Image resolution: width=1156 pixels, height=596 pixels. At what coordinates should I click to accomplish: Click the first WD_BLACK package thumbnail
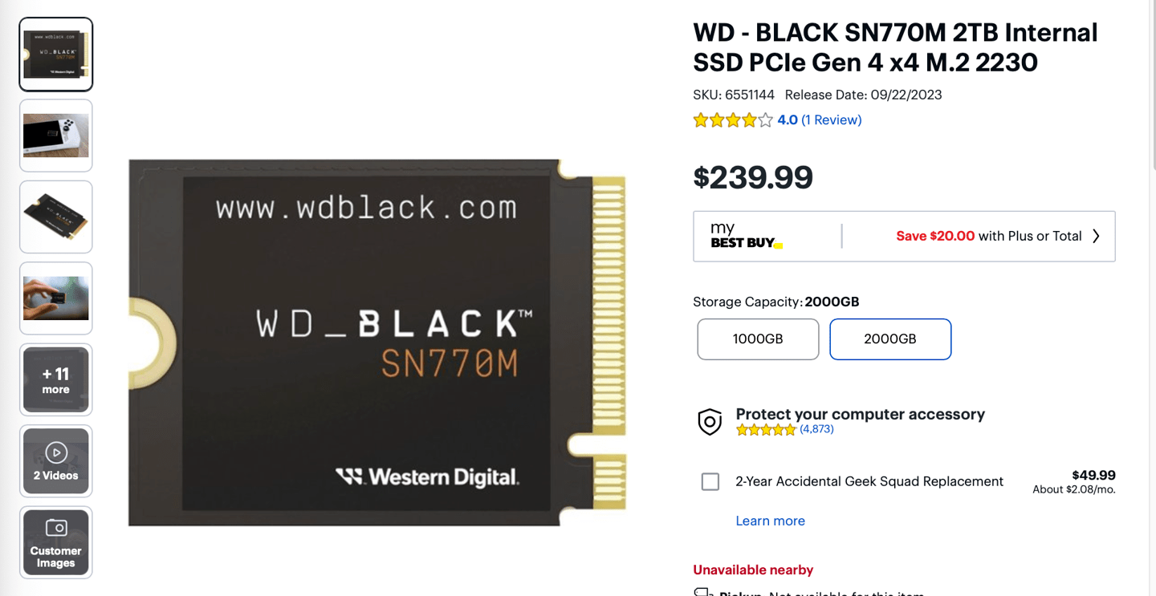[55, 54]
